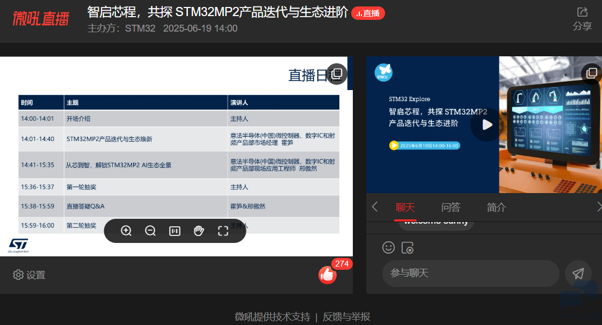Click the zoom out magnifier icon

tap(150, 231)
